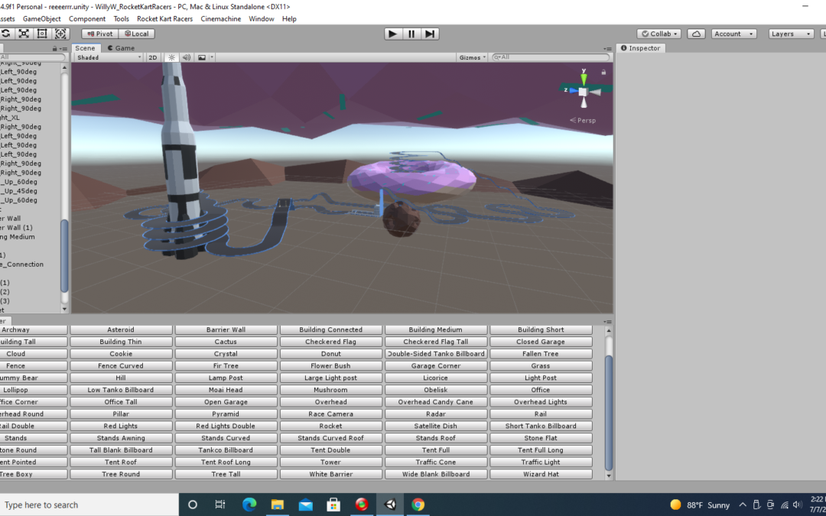Click the prop panel scrollbar thumb
The height and width of the screenshot is (516, 826).
point(609,413)
